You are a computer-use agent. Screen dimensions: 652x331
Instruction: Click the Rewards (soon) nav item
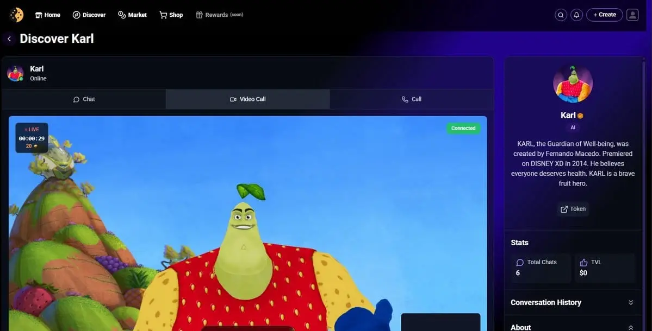[219, 15]
